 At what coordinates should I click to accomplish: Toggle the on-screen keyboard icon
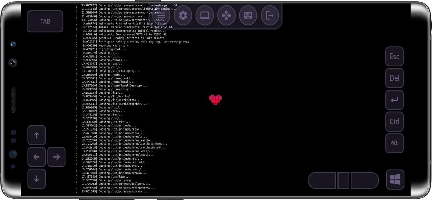point(248,16)
